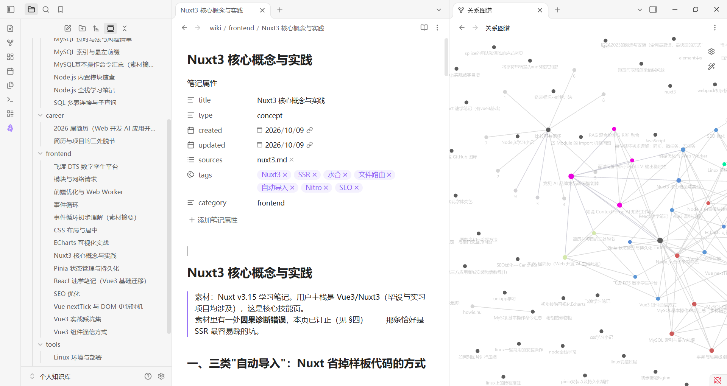Open more options for the Nuxt3 note
Image resolution: width=727 pixels, height=386 pixels.
pos(437,28)
